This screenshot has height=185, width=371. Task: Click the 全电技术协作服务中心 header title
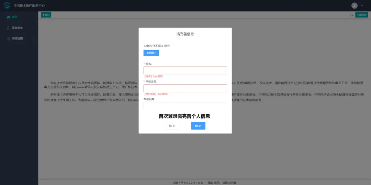pyautogui.click(x=29, y=5)
